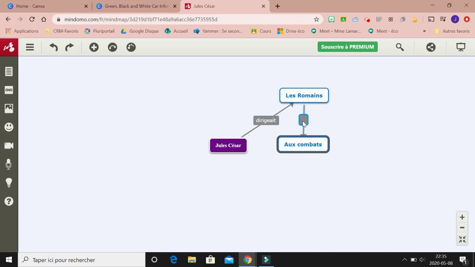This screenshot has width=475, height=267.
Task: Open the lightbulb tips panel
Action: pos(9,182)
